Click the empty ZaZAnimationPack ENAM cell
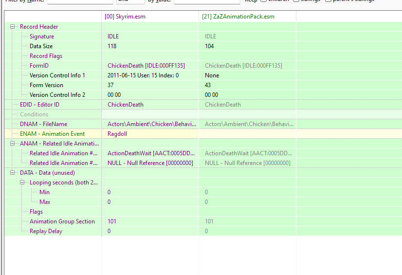The image size is (402, 275). tap(247, 134)
